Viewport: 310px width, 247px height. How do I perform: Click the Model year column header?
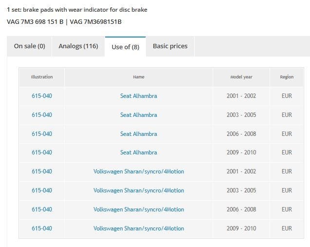coord(241,77)
